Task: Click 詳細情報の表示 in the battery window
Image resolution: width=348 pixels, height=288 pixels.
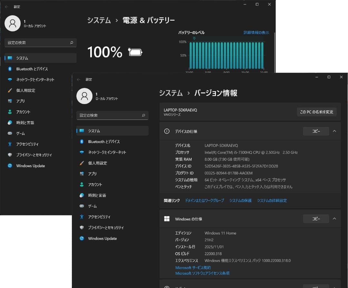Action: 256,33
